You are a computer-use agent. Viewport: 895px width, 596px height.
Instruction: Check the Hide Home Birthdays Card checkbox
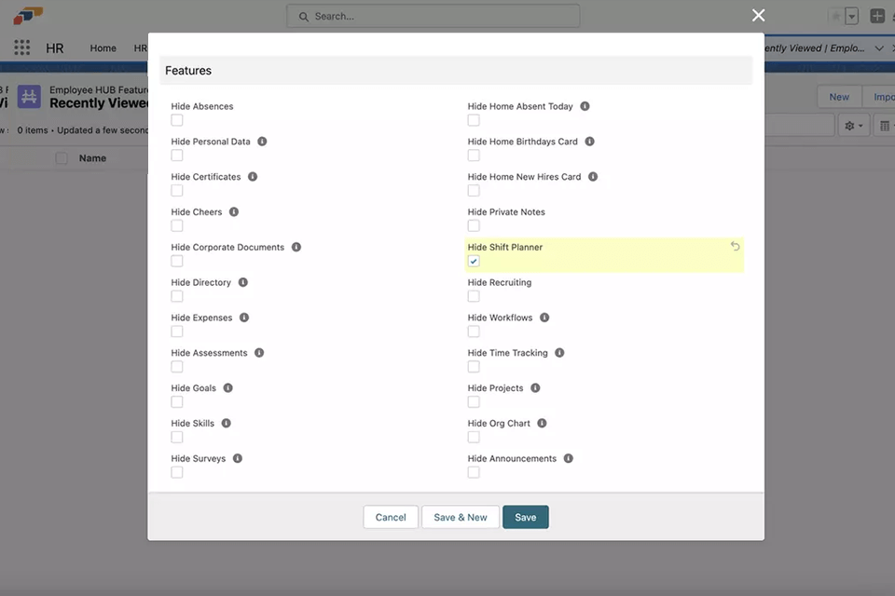474,156
